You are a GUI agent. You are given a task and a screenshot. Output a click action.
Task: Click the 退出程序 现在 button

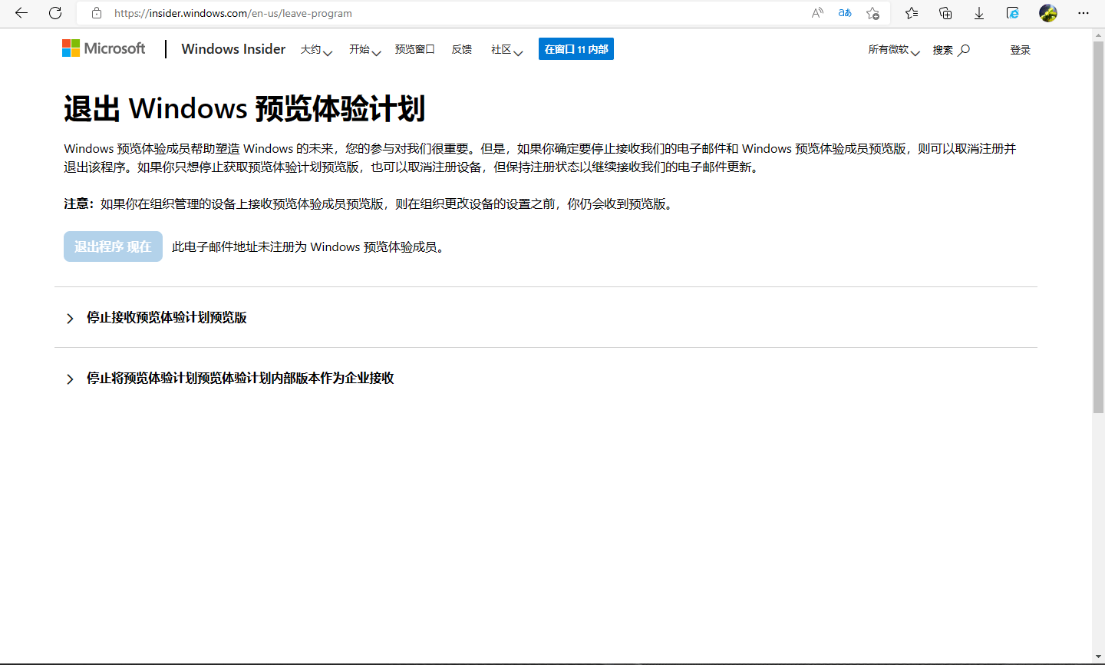coord(113,246)
